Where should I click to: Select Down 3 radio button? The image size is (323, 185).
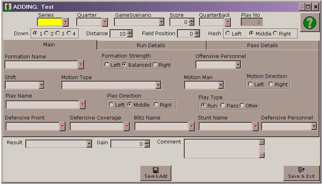point(58,33)
